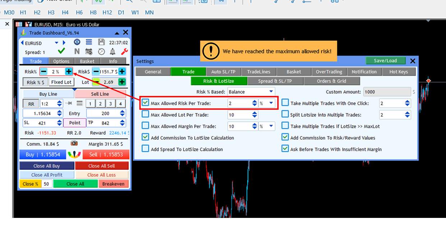446x233 pixels.
Task: Enable Split Lotsize into Multiple Trades
Action: tap(285, 114)
